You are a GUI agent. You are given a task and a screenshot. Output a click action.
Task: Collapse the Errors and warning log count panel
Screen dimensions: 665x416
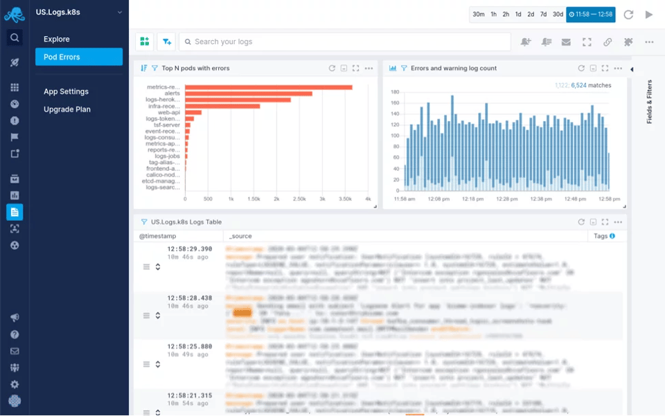(x=594, y=69)
